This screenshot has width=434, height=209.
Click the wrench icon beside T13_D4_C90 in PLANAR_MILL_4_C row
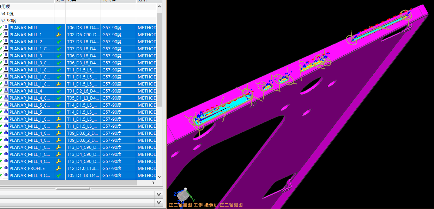click(x=59, y=161)
